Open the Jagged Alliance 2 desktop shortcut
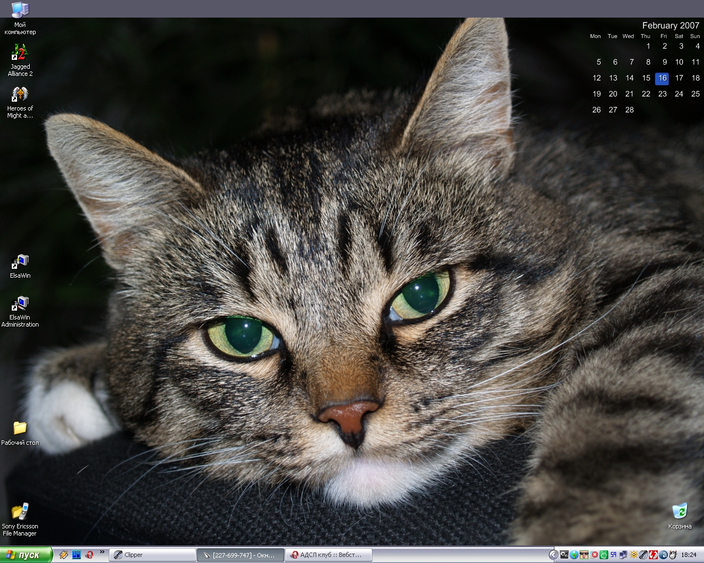The height and width of the screenshot is (563, 704). pyautogui.click(x=20, y=54)
